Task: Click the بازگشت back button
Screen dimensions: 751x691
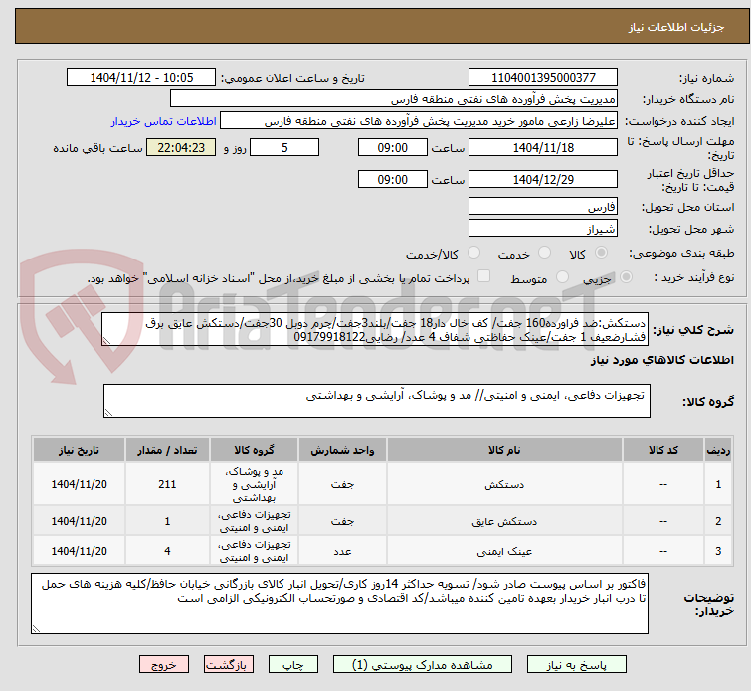Action: click(229, 665)
